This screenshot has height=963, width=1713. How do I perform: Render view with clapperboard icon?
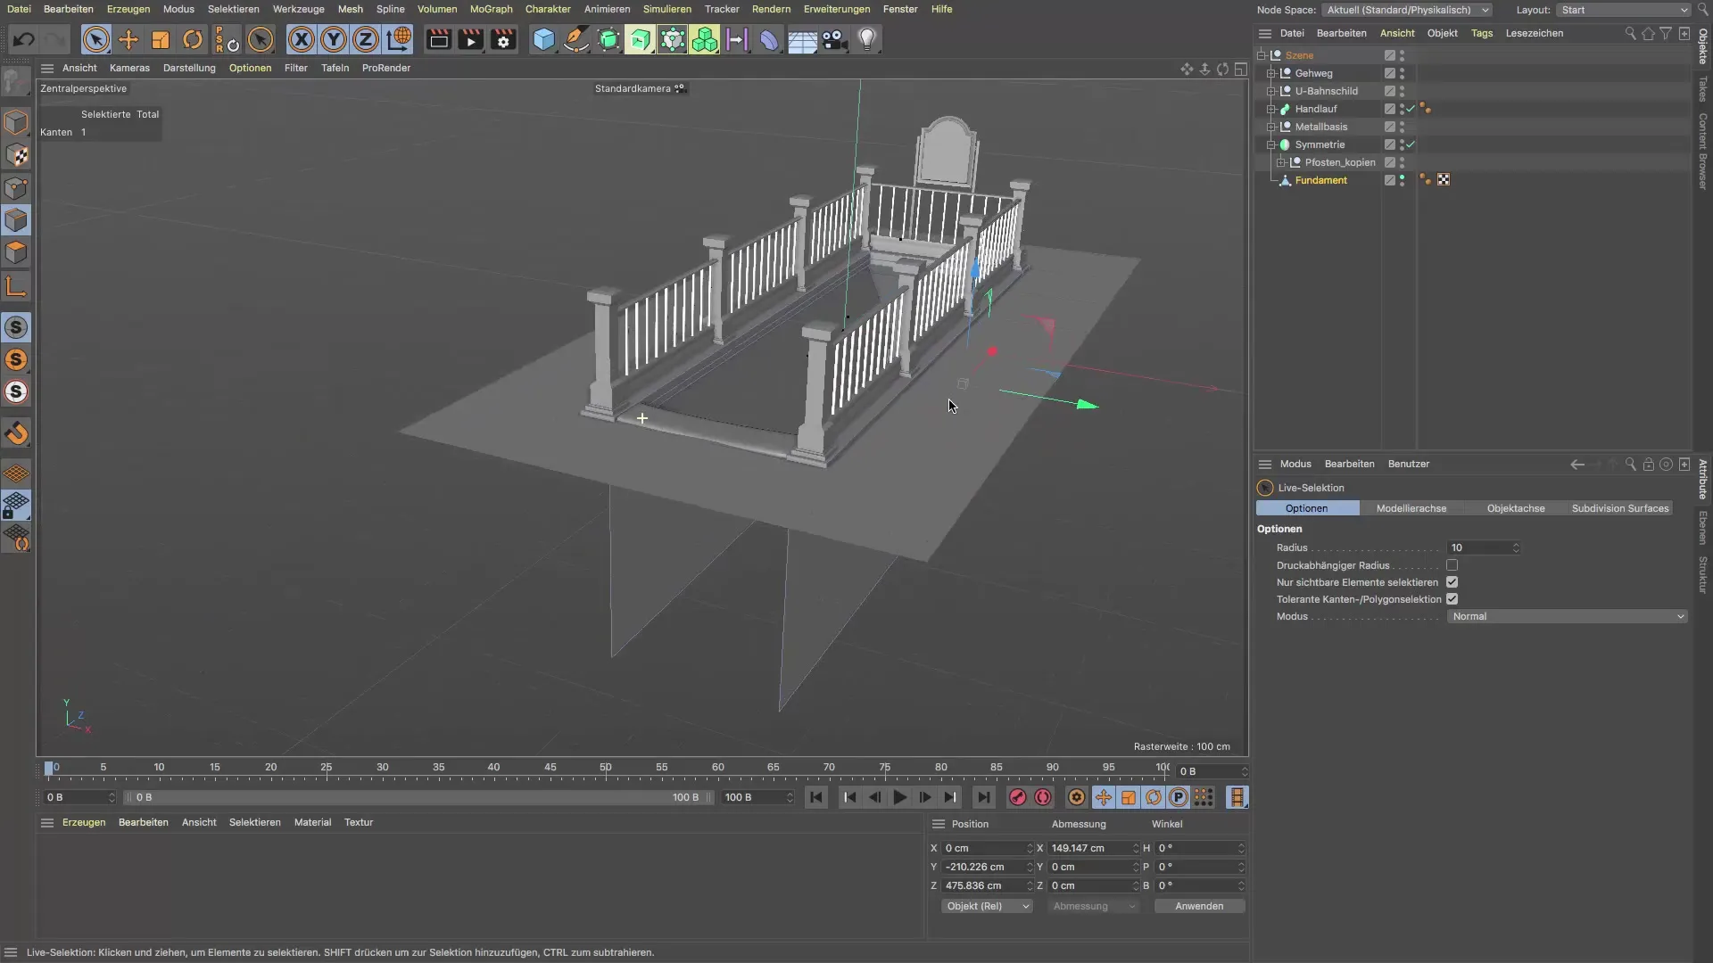[x=438, y=39]
